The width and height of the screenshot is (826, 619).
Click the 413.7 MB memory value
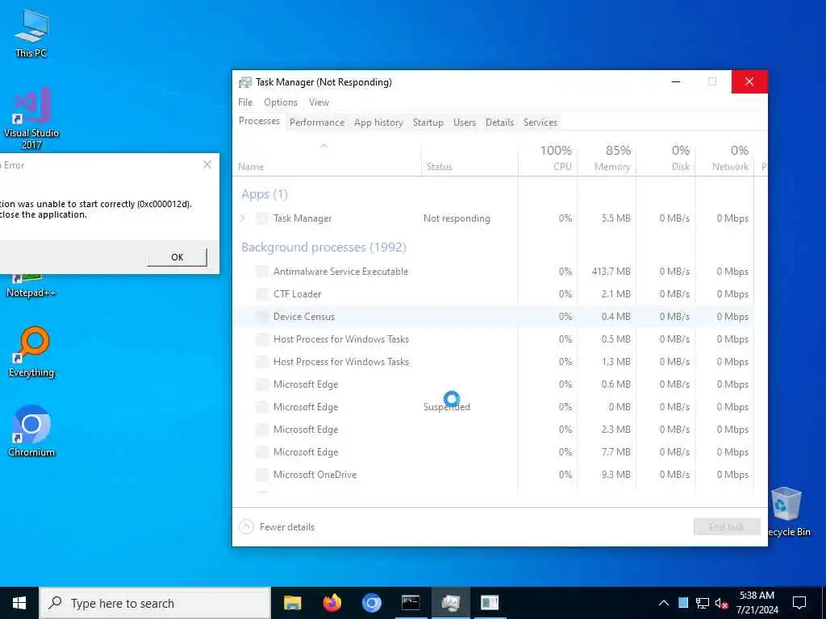tap(611, 272)
